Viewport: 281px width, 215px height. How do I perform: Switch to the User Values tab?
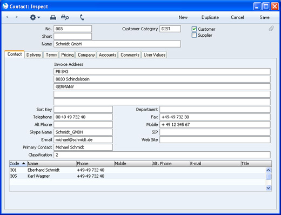155,55
